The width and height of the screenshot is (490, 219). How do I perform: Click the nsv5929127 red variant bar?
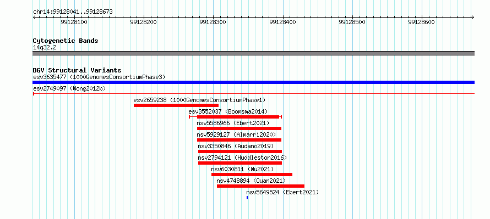(x=239, y=140)
